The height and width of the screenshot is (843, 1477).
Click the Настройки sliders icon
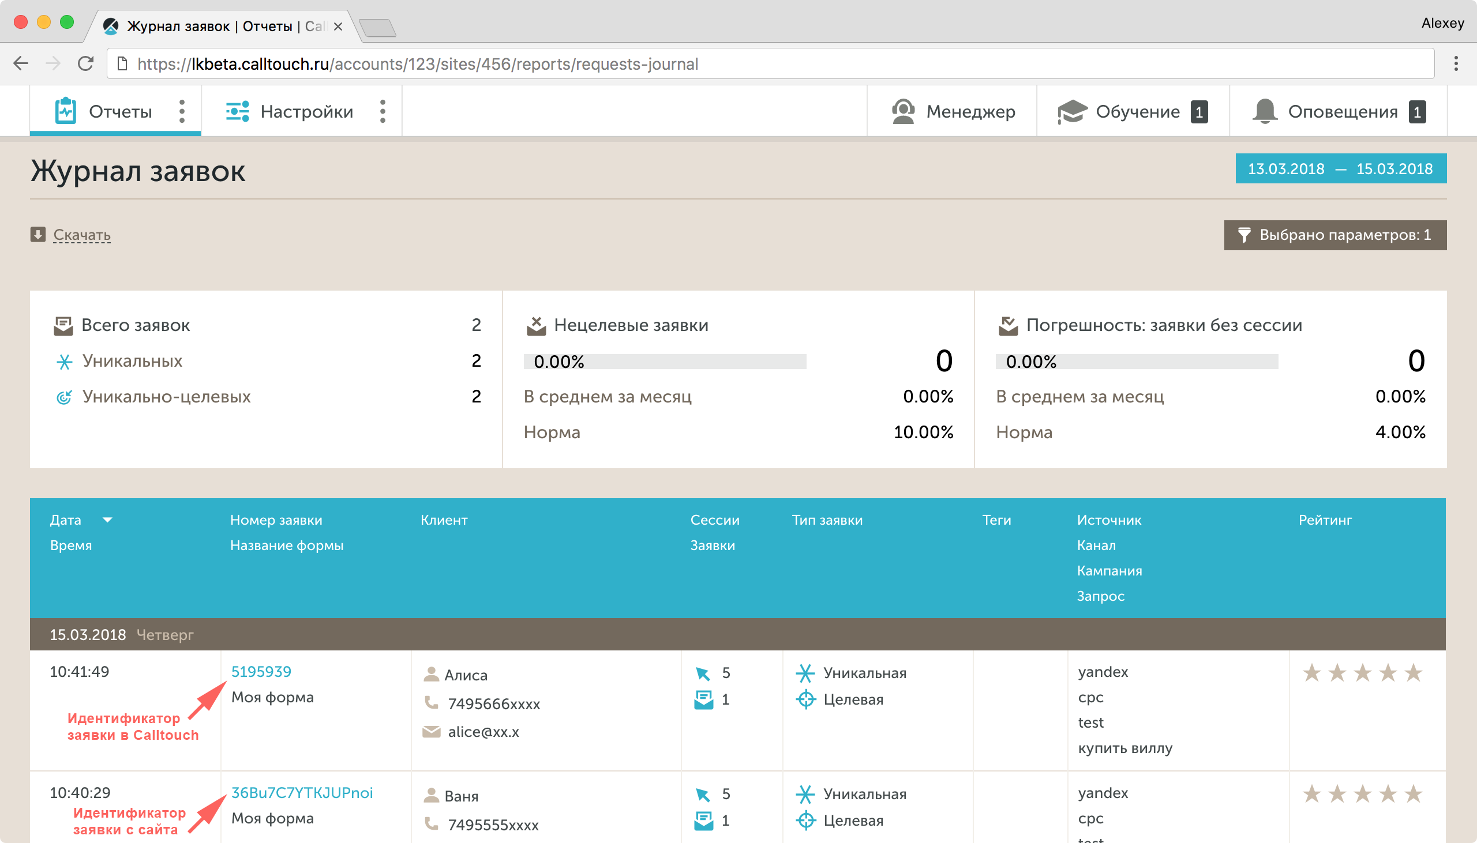(238, 111)
